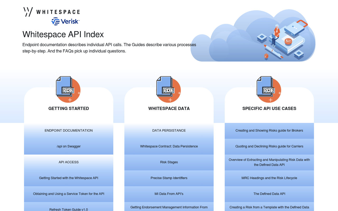
Task: Click the Specific API Use Cases column title
Action: coord(269,108)
